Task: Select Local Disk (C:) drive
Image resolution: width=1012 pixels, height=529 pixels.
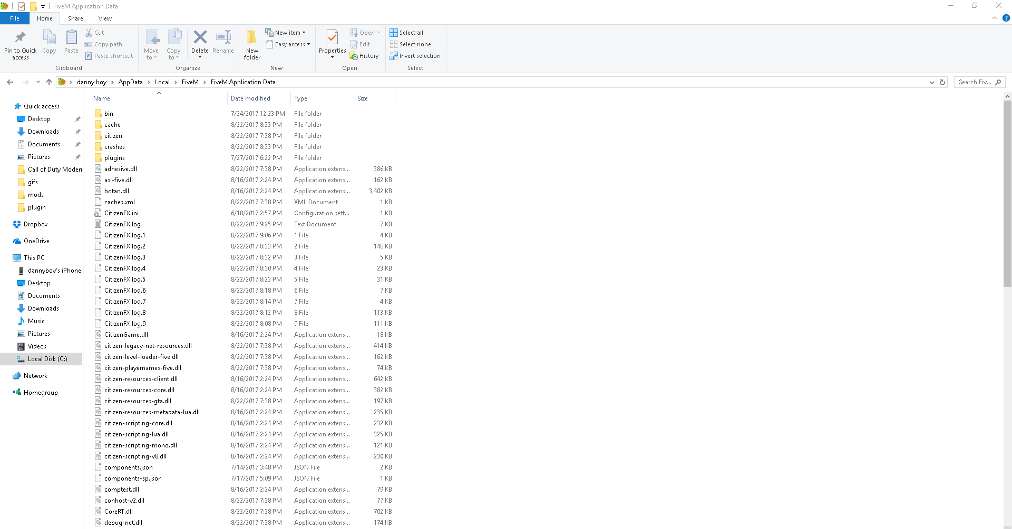Action: 41,359
